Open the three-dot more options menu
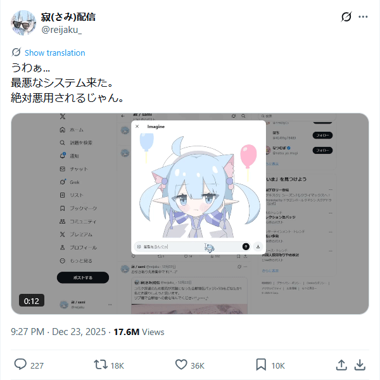380x380 pixels. coord(363,16)
